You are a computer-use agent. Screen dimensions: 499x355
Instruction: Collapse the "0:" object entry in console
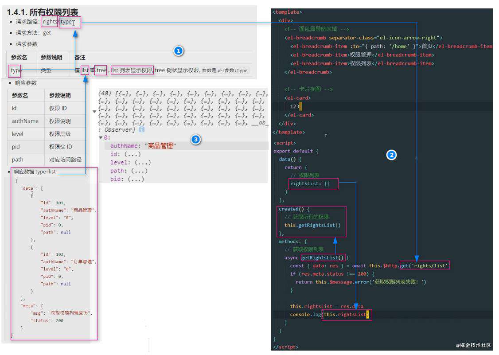101,138
